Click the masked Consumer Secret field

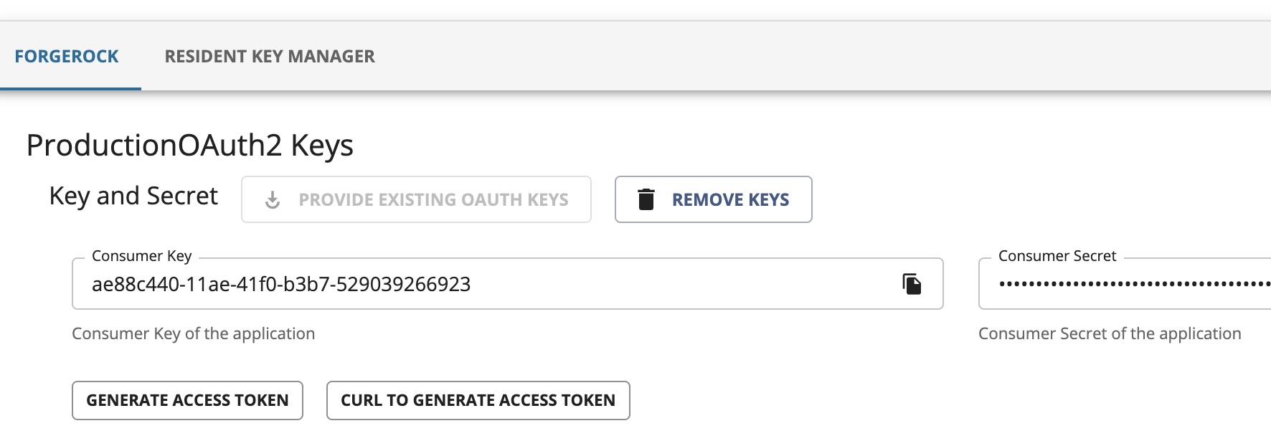pos(1125,284)
